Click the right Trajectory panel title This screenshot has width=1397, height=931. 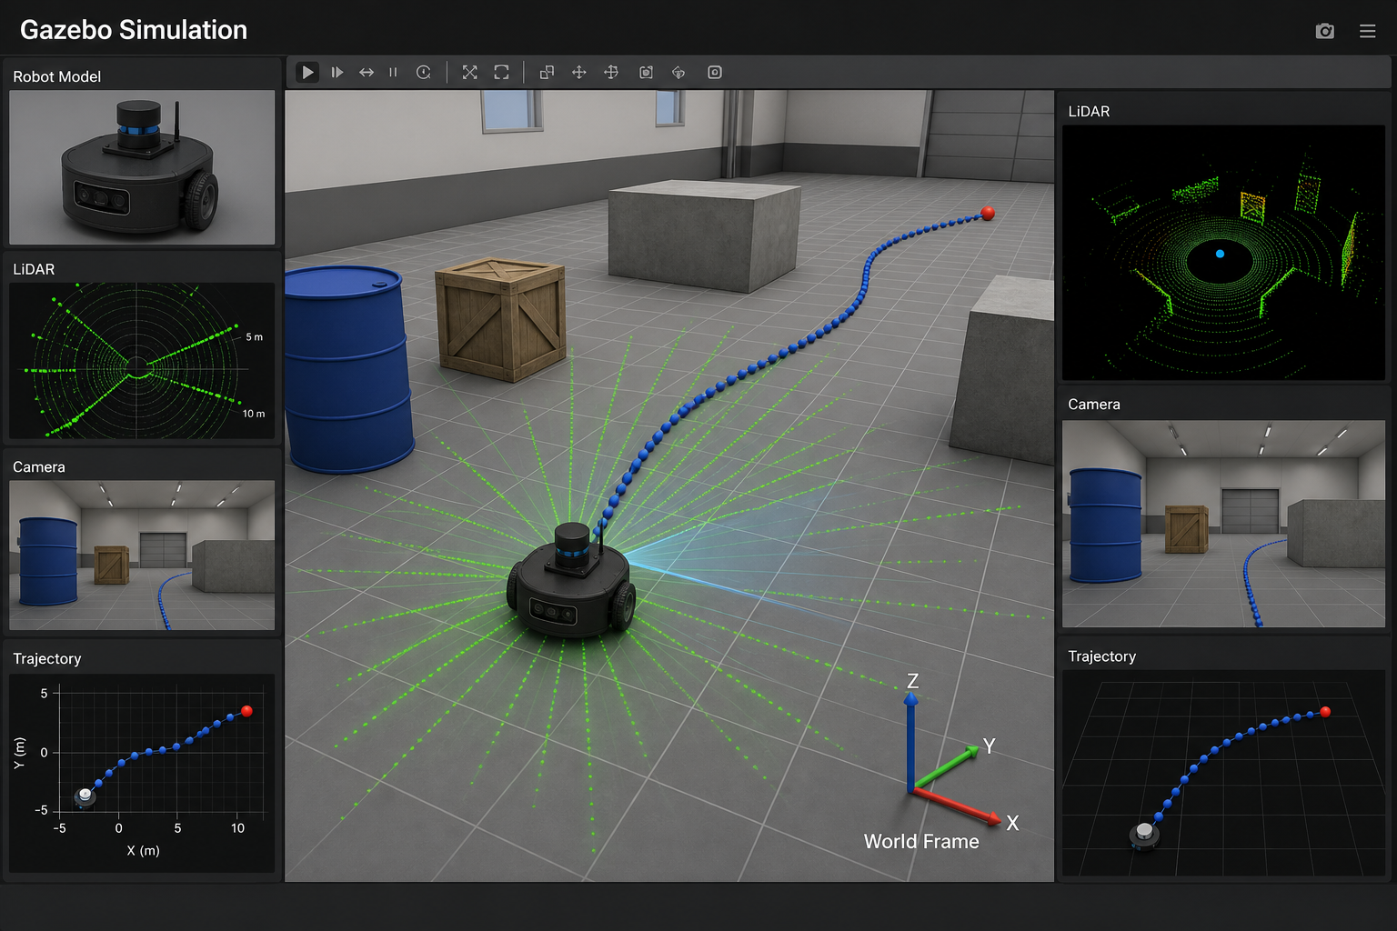1101,656
